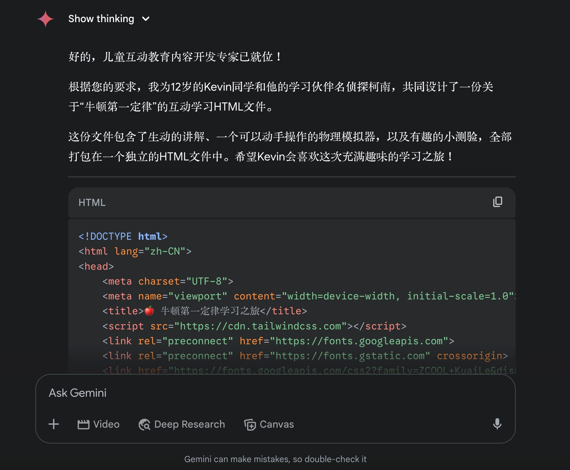Click the paragraph mentioning 12岁的Kevin
570x470 pixels.
[281, 97]
